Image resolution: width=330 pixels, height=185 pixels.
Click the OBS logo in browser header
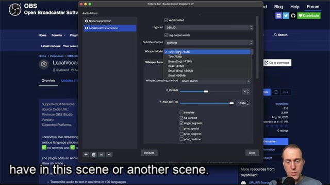pyautogui.click(x=15, y=10)
